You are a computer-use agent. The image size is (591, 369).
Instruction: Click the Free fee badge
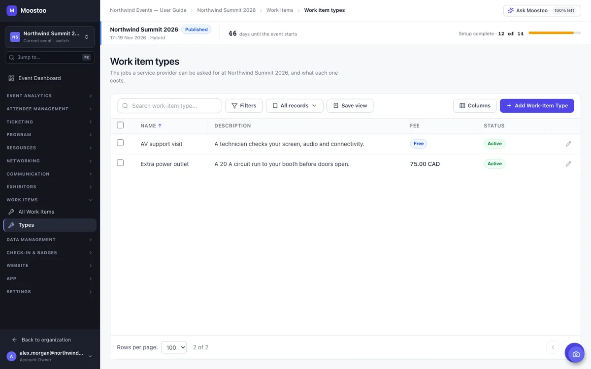click(x=419, y=144)
